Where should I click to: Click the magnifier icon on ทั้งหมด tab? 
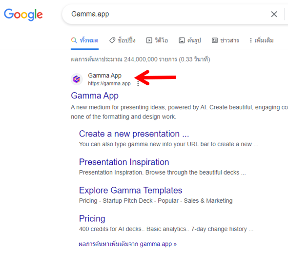(x=74, y=40)
